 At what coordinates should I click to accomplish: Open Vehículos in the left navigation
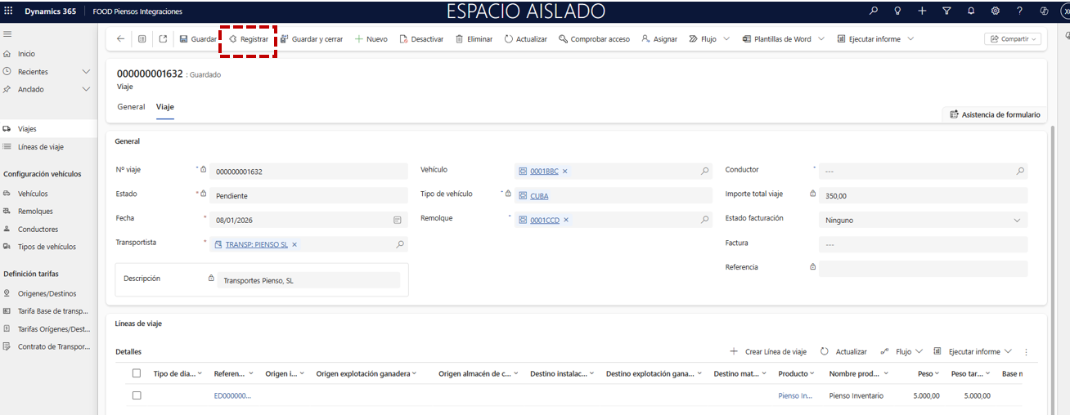33,194
